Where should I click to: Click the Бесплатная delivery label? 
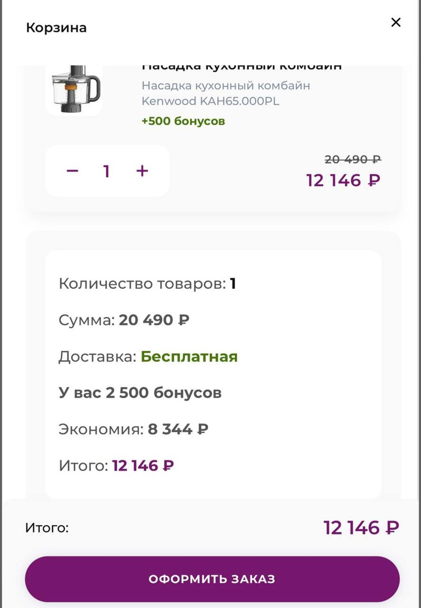click(x=190, y=356)
